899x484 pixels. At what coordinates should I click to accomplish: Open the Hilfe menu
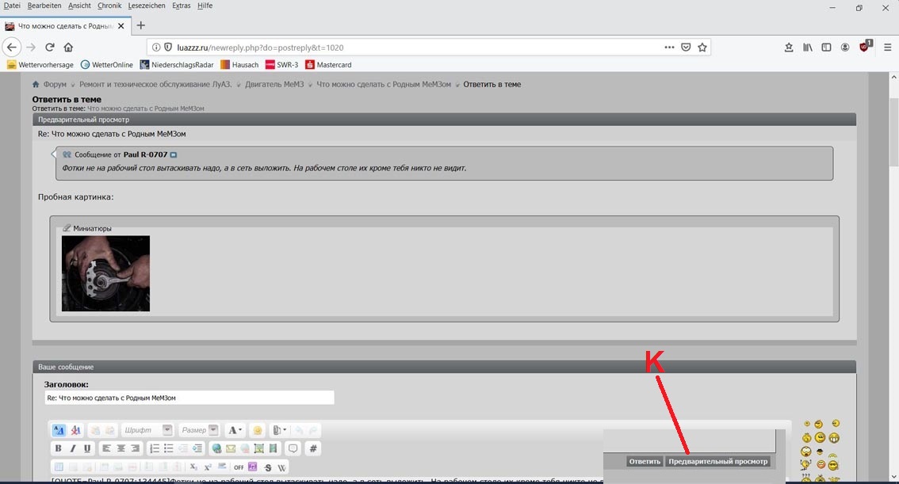tap(205, 6)
